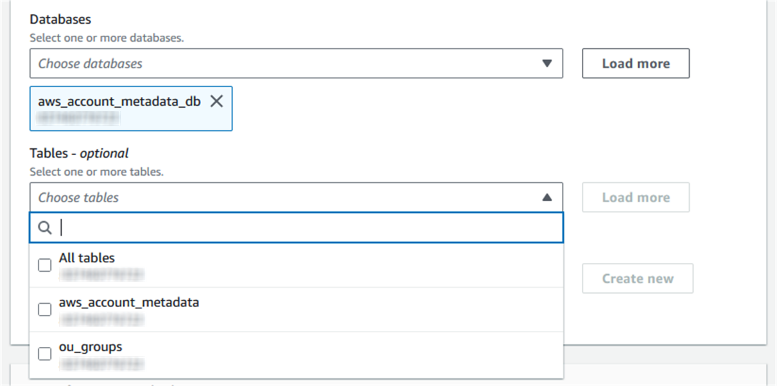The width and height of the screenshot is (777, 386).
Task: Check the All tables checkbox
Action: 44,264
